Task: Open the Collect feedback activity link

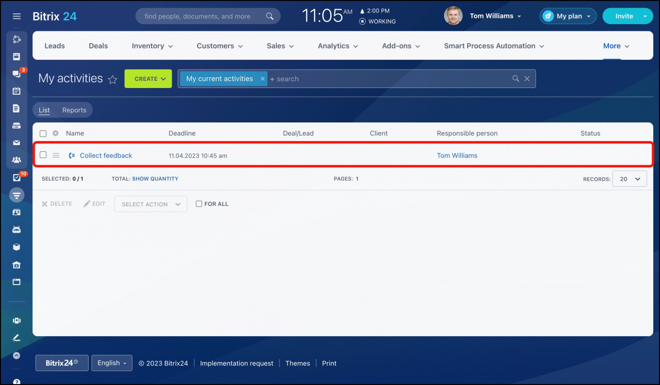Action: pos(106,155)
